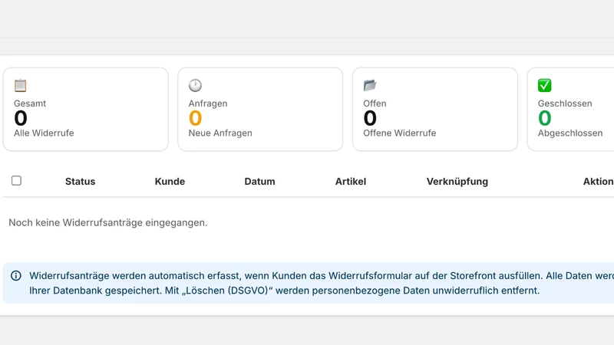Sort by the Status column header
The image size is (614, 345).
pyautogui.click(x=81, y=182)
